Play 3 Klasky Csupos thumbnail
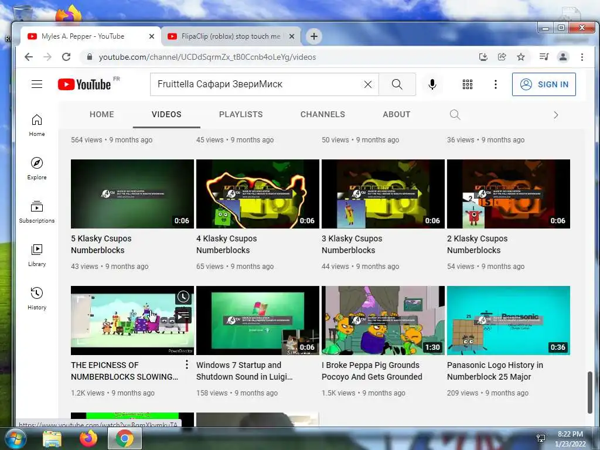 (383, 194)
